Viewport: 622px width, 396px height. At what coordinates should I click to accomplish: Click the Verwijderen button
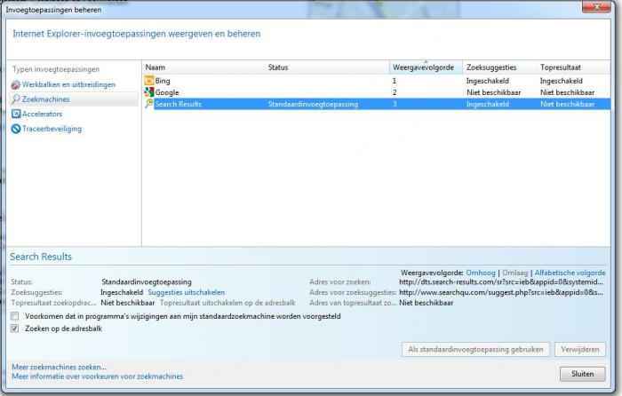pyautogui.click(x=580, y=350)
